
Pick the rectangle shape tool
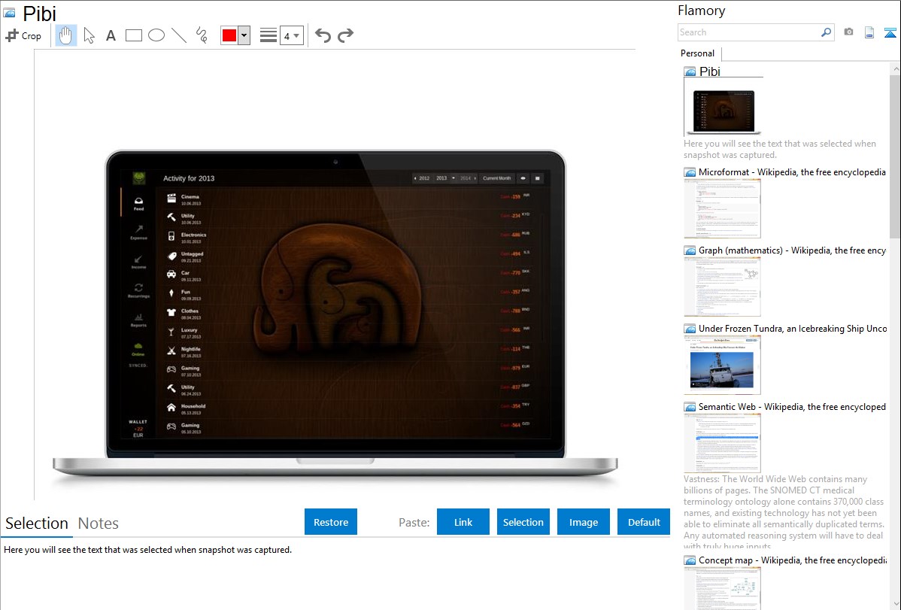(134, 35)
